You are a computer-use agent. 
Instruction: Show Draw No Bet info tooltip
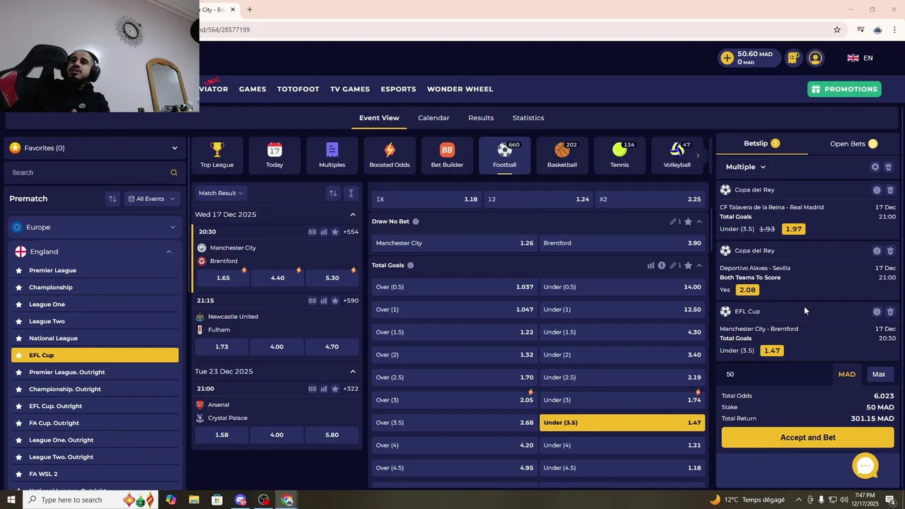point(416,221)
